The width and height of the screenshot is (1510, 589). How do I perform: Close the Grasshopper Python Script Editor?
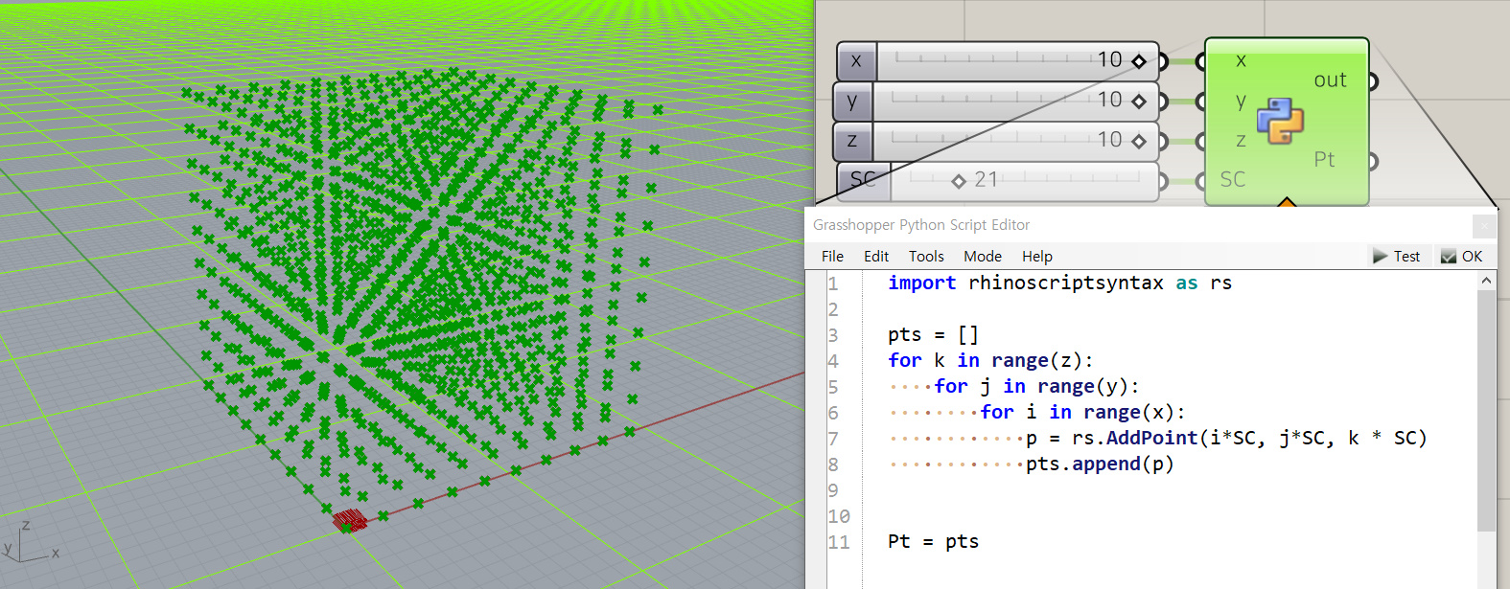[x=1483, y=226]
